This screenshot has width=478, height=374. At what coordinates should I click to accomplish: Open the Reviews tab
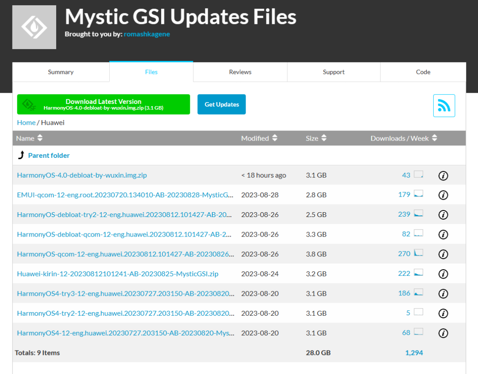[240, 72]
